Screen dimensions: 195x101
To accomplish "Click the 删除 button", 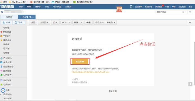I will point(76,23).
